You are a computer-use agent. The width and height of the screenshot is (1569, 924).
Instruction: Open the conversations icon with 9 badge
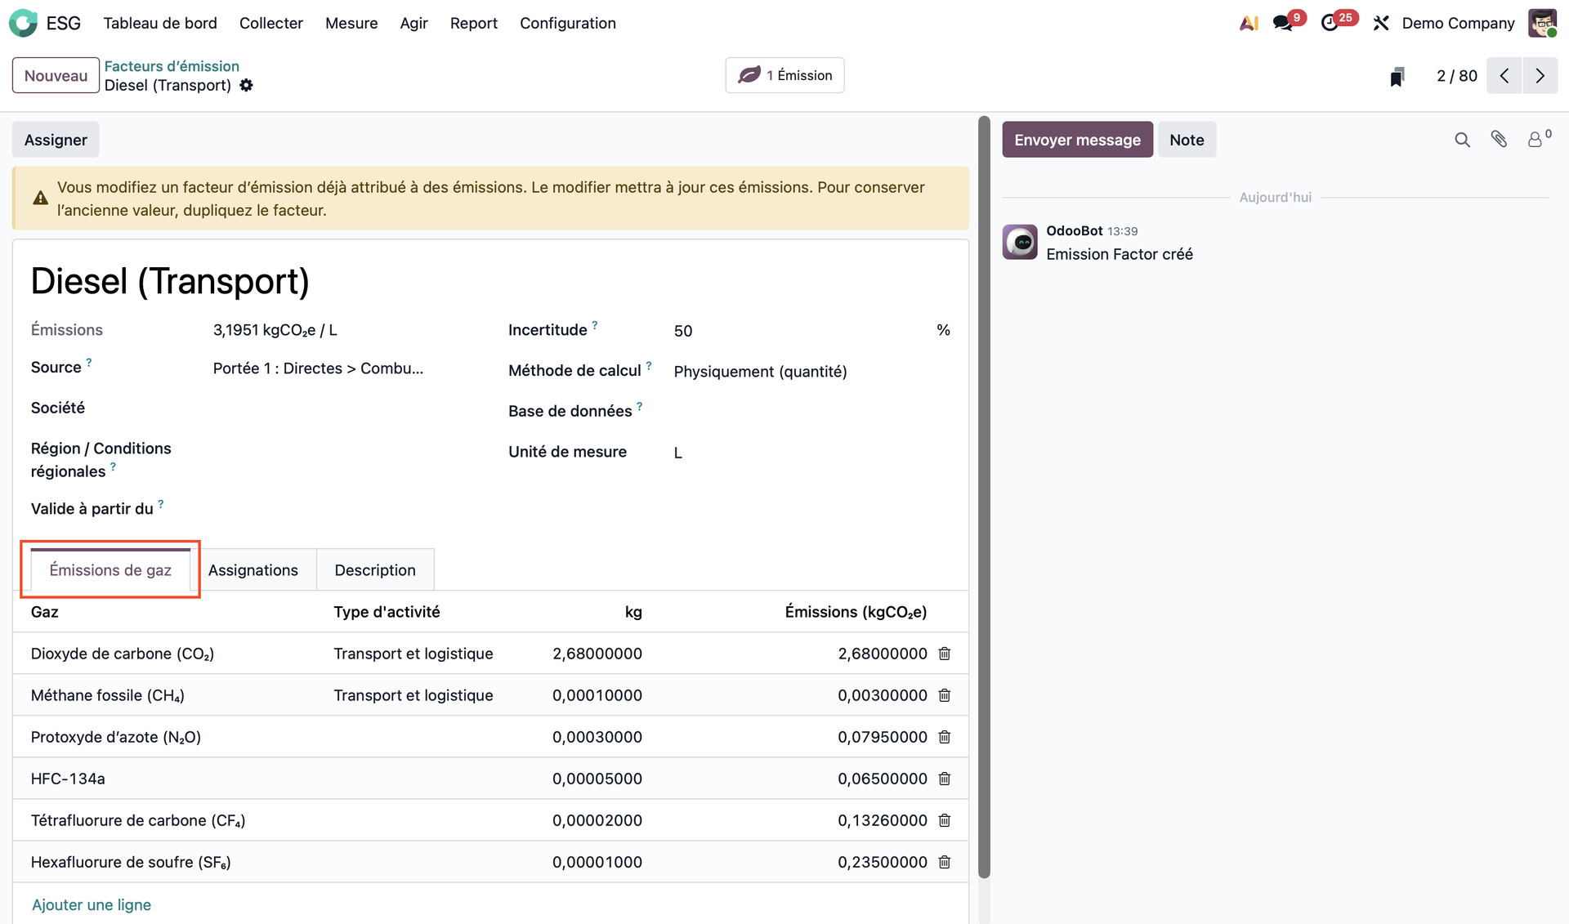click(x=1283, y=24)
